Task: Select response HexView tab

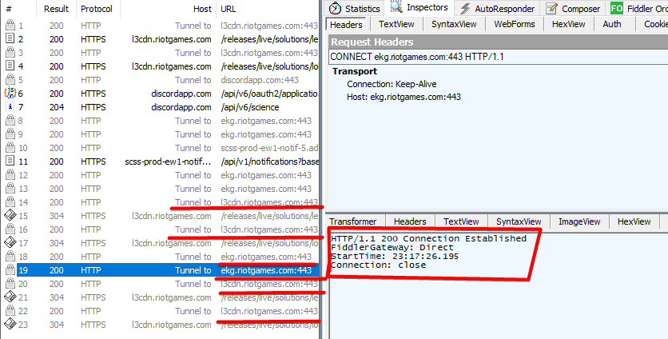Action: pos(634,221)
